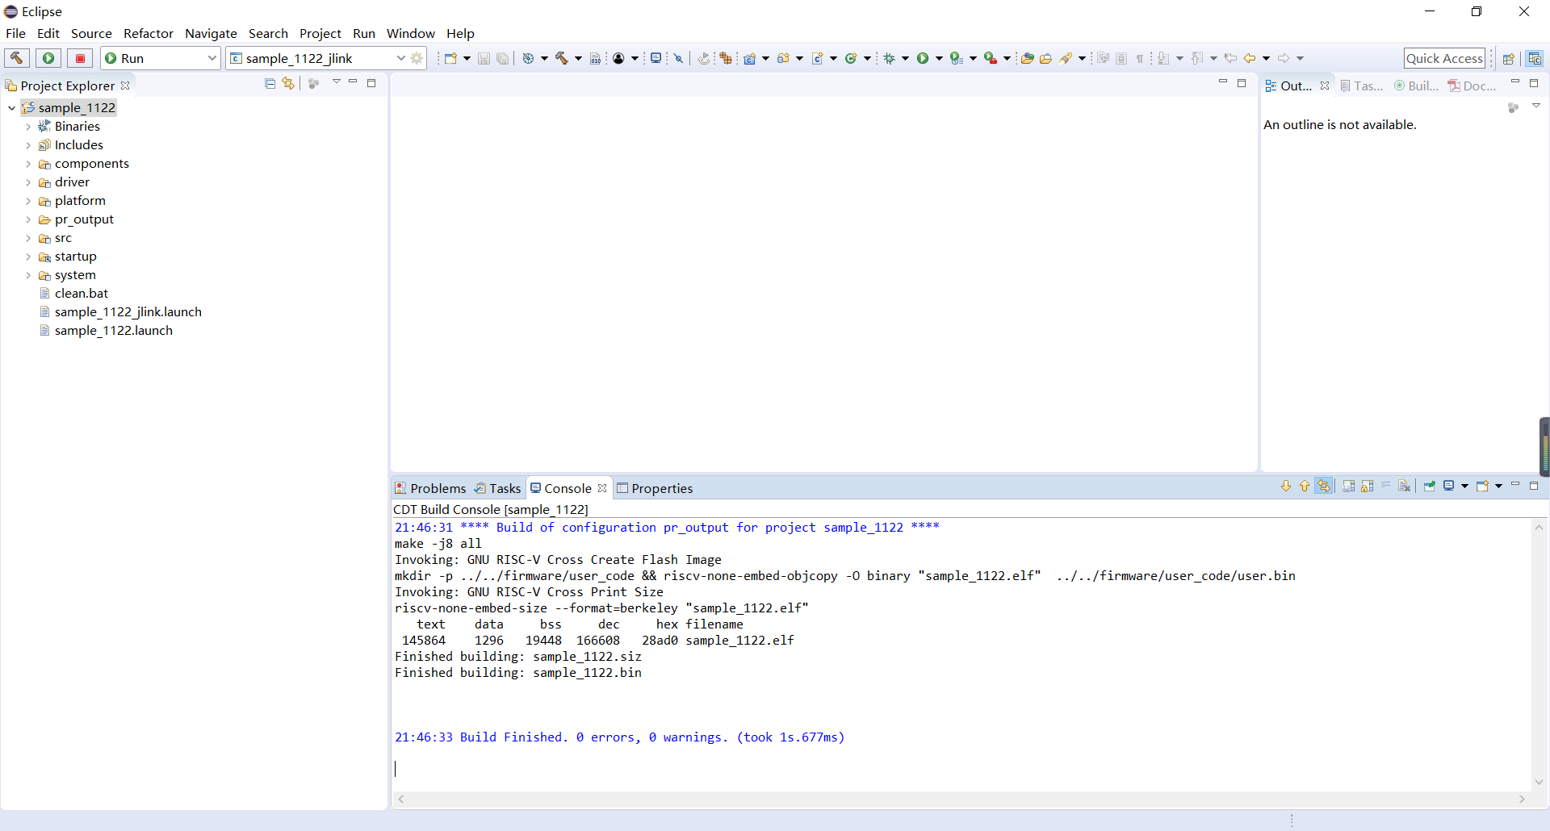Click the Build All 010 binary icon
1550x831 pixels.
[x=595, y=58]
